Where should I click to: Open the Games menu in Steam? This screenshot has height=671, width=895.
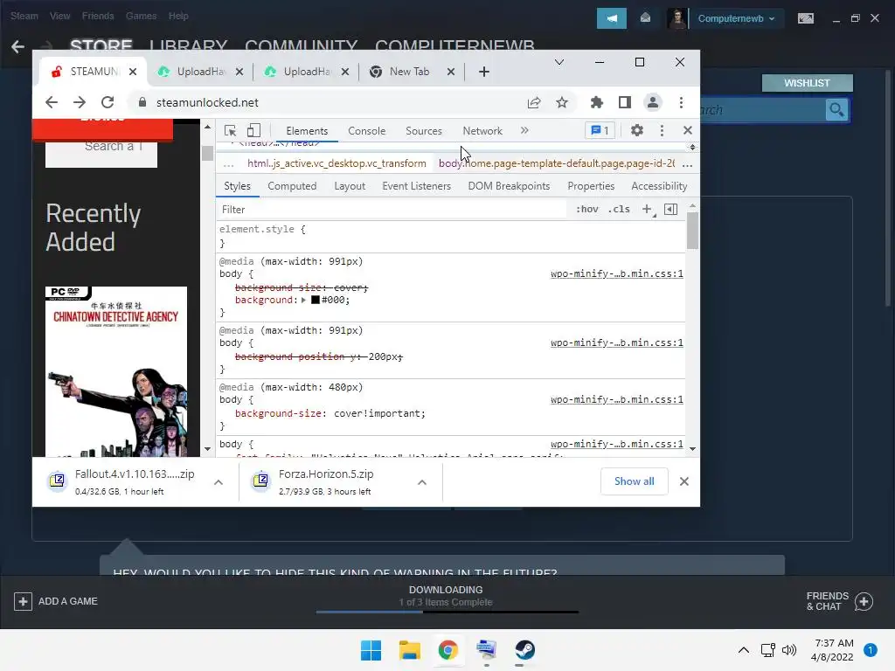pyautogui.click(x=141, y=16)
